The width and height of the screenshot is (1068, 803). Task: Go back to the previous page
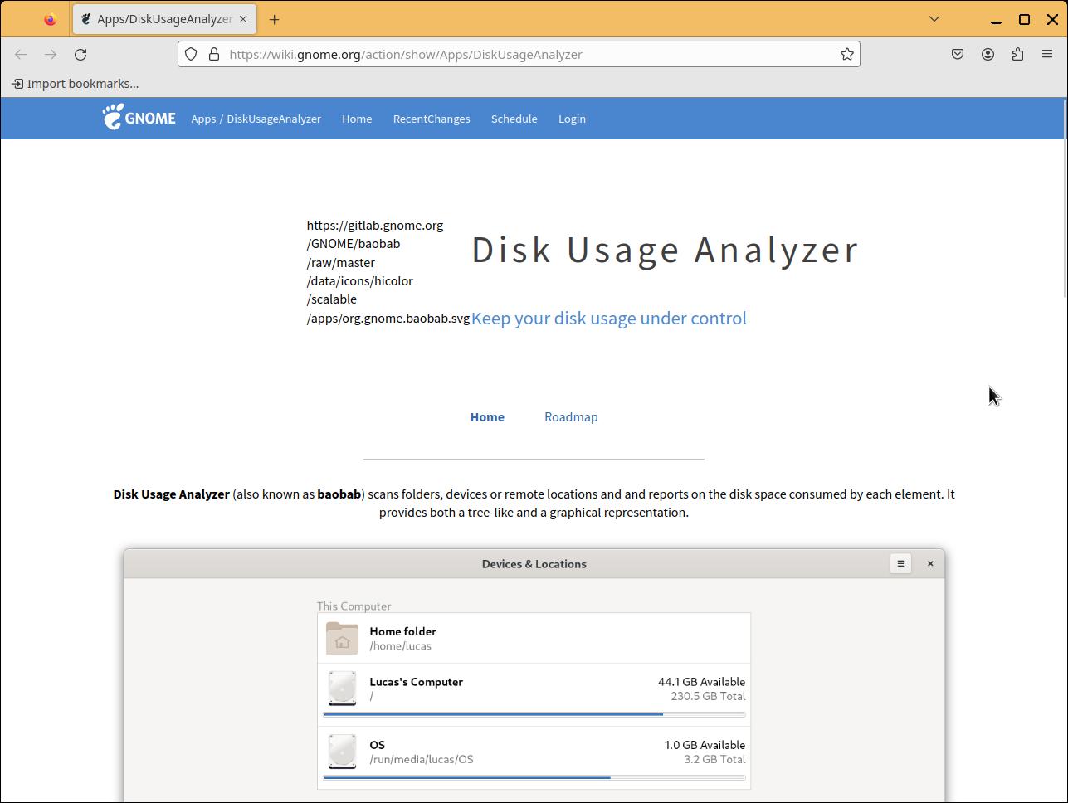pos(21,54)
